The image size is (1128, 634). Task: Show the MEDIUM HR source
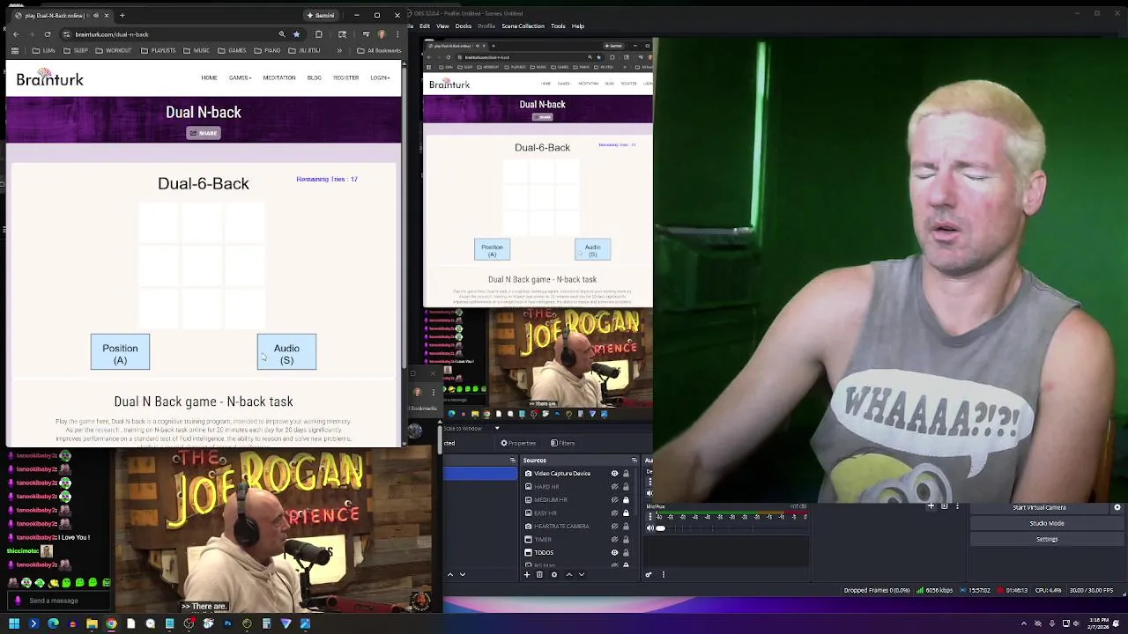point(614,500)
